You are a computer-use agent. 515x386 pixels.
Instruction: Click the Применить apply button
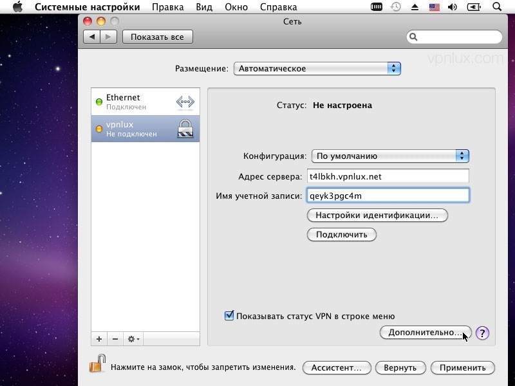click(462, 367)
